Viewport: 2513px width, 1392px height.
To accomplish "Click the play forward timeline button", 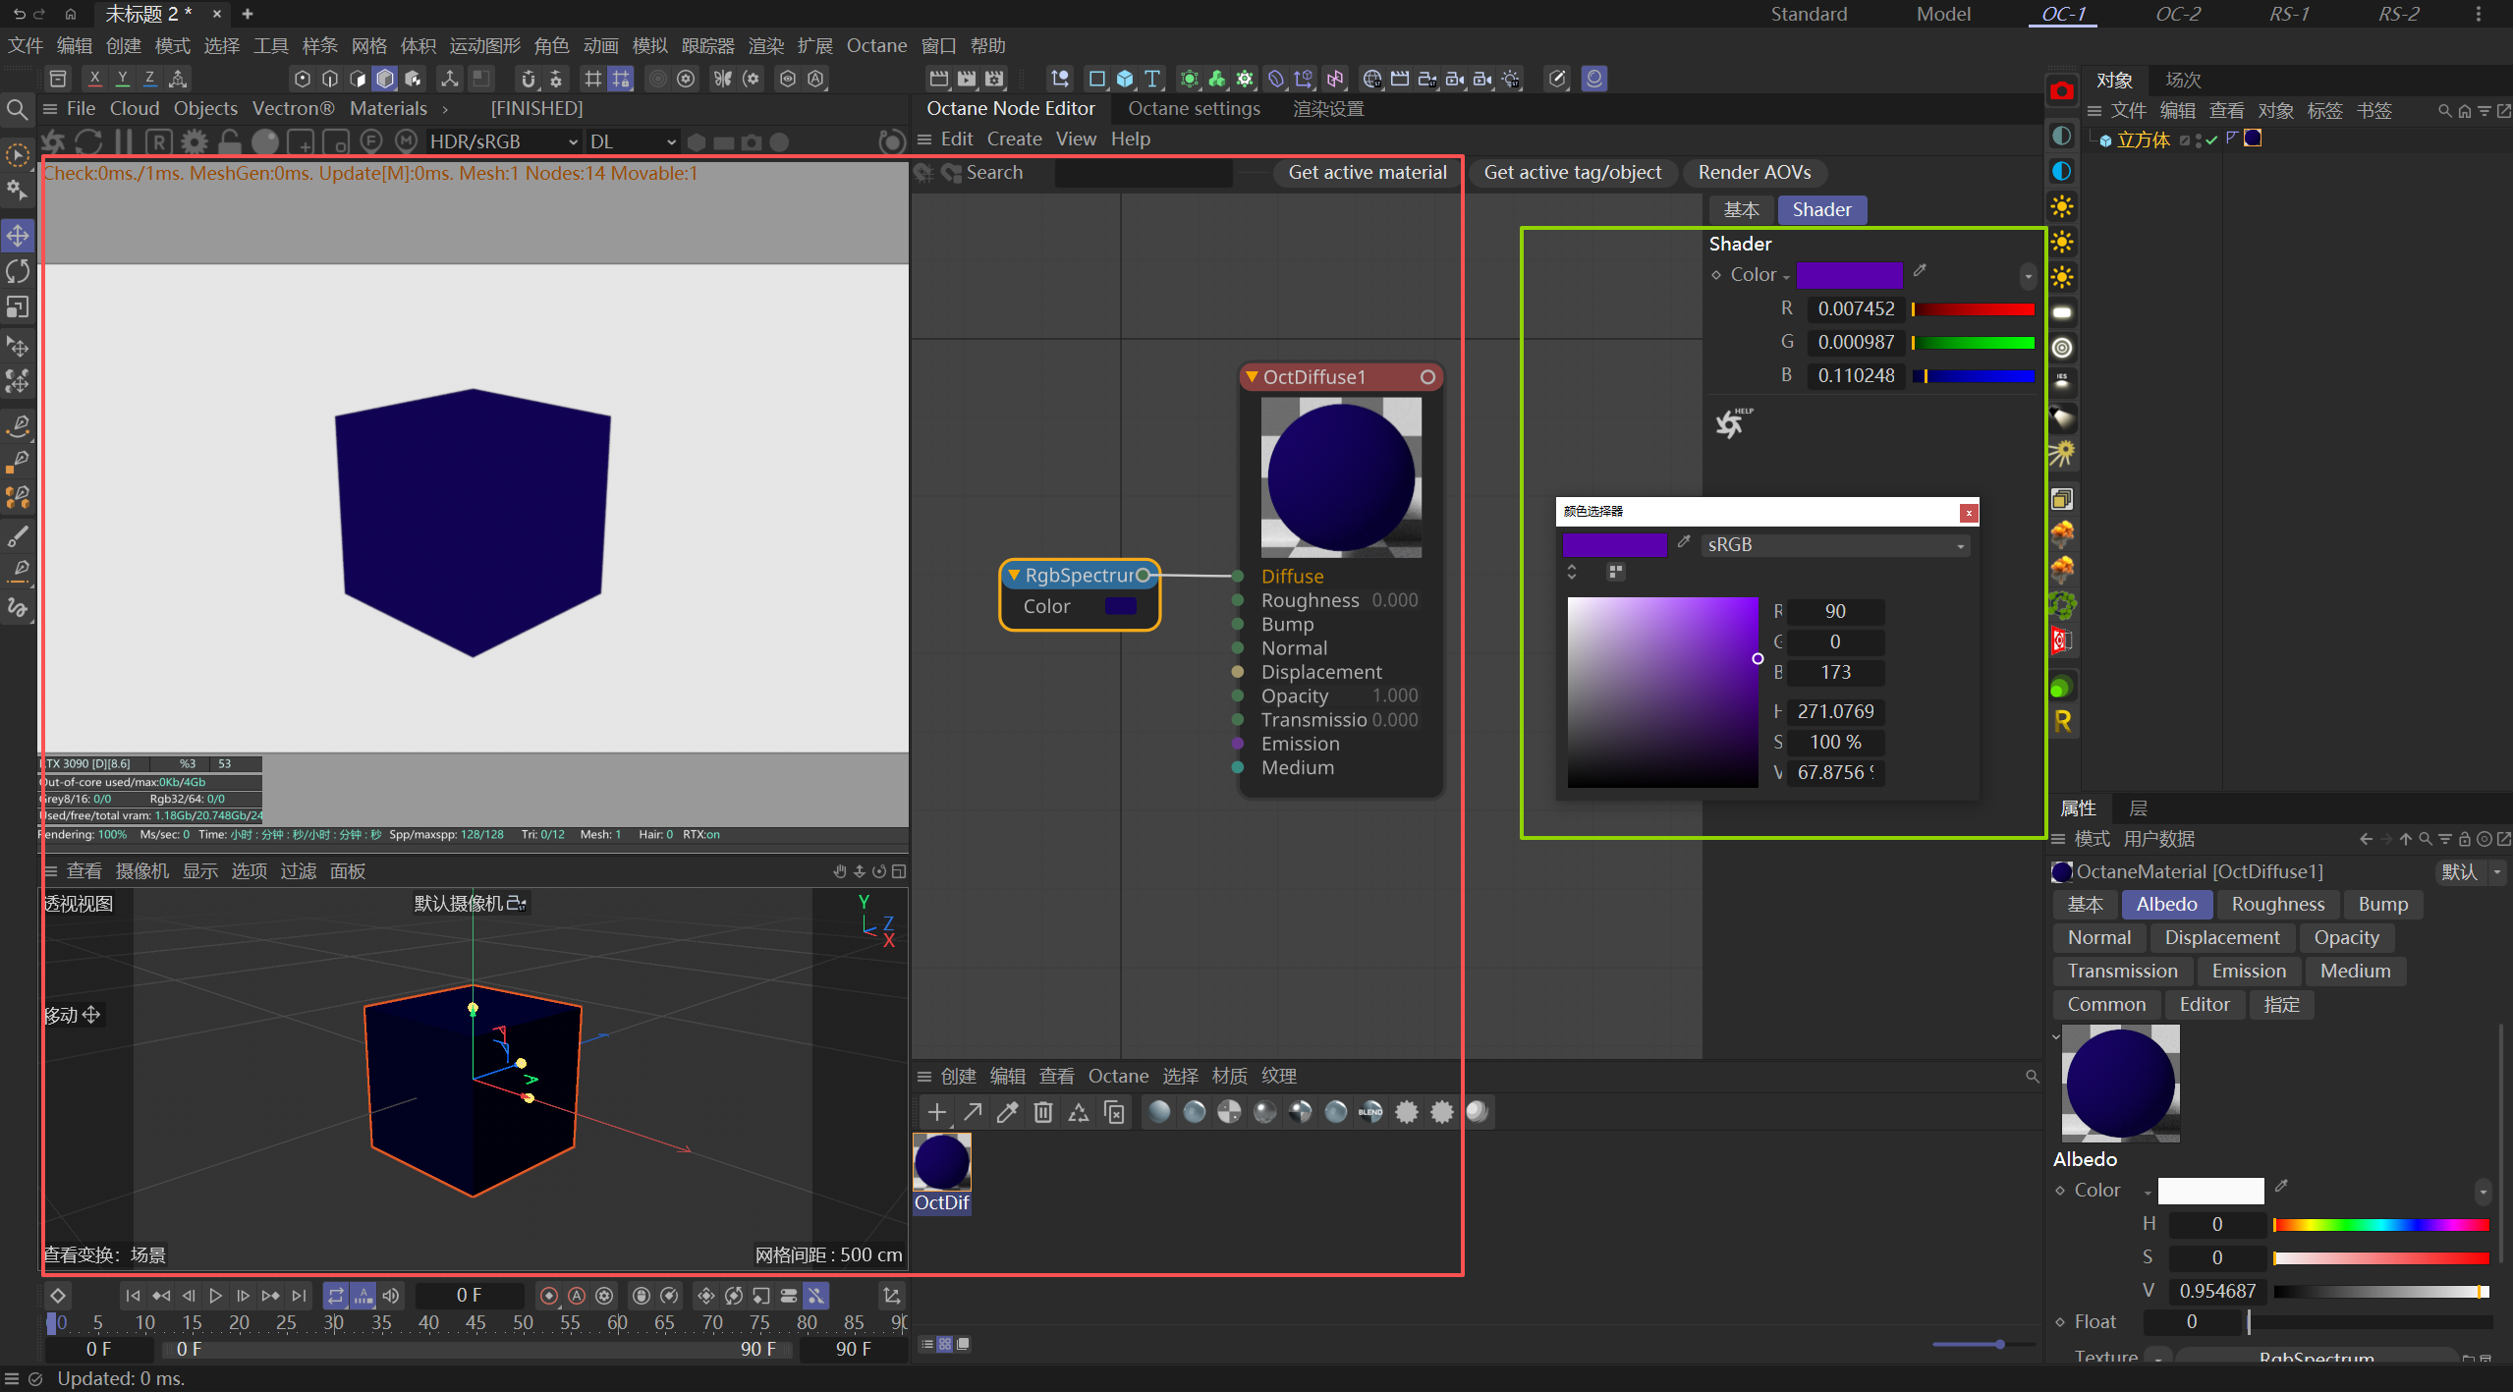I will [216, 1296].
